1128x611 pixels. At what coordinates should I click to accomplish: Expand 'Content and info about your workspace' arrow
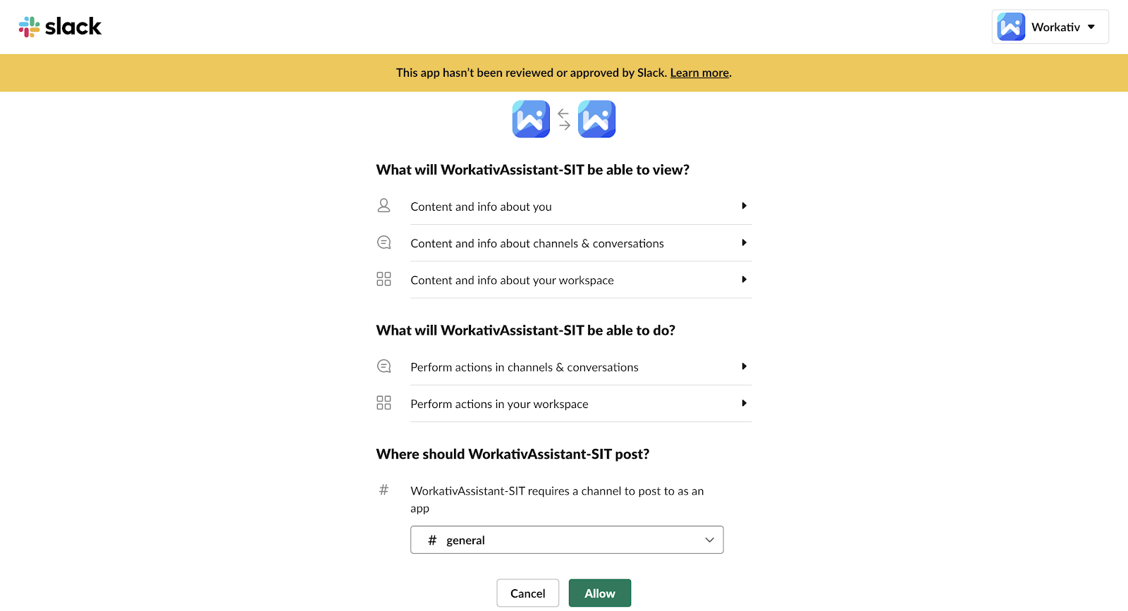click(744, 279)
